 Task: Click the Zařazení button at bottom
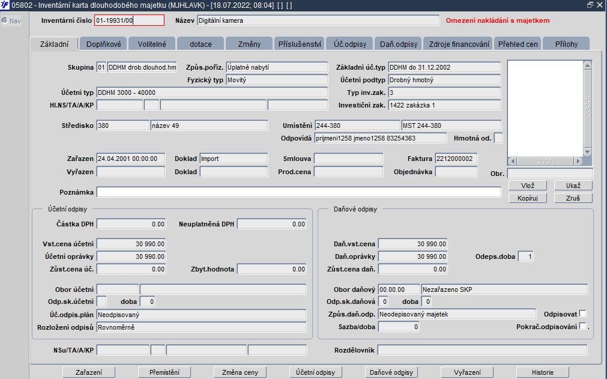click(x=89, y=372)
